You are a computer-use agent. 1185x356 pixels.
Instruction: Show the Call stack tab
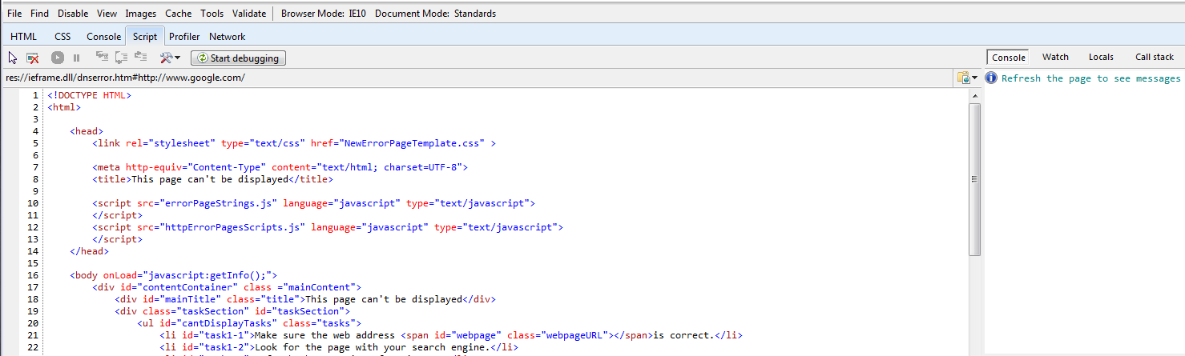tap(1155, 57)
